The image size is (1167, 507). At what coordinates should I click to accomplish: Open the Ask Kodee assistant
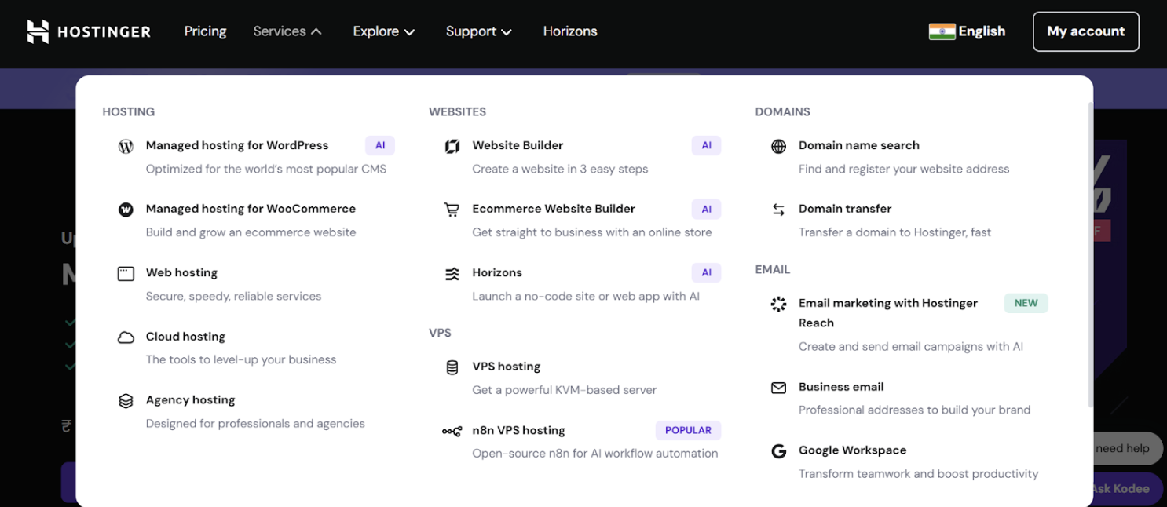pyautogui.click(x=1123, y=488)
